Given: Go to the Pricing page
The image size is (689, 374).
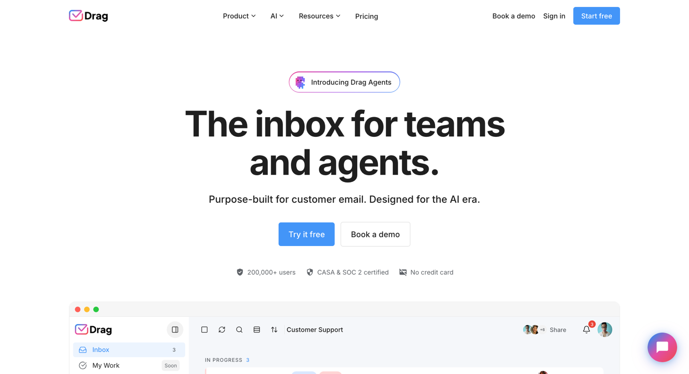Looking at the screenshot, I should (x=367, y=16).
